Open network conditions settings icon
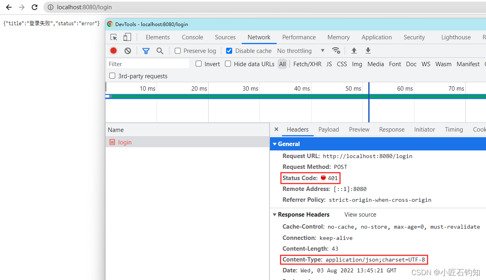The width and height of the screenshot is (486, 280). pyautogui.click(x=336, y=51)
